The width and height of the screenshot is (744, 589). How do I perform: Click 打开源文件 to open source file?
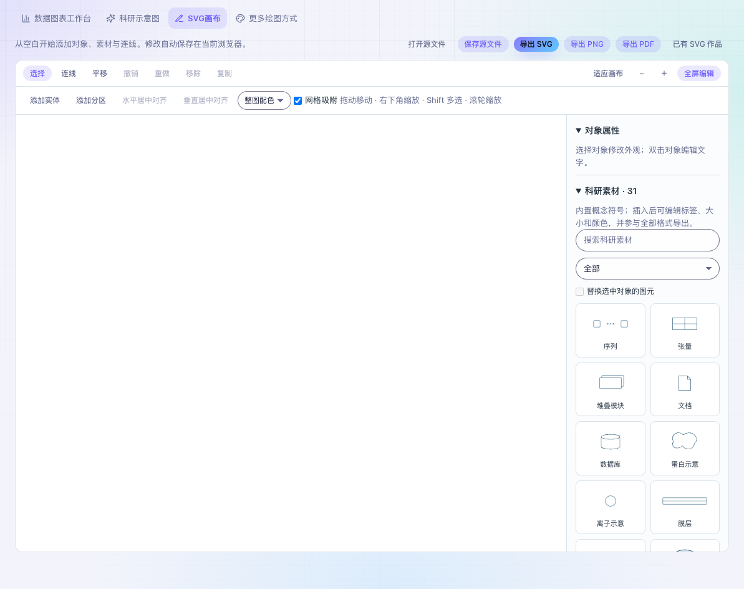tap(427, 44)
